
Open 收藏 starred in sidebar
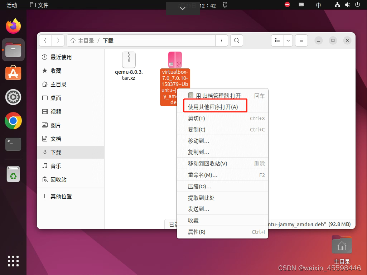[71, 71]
